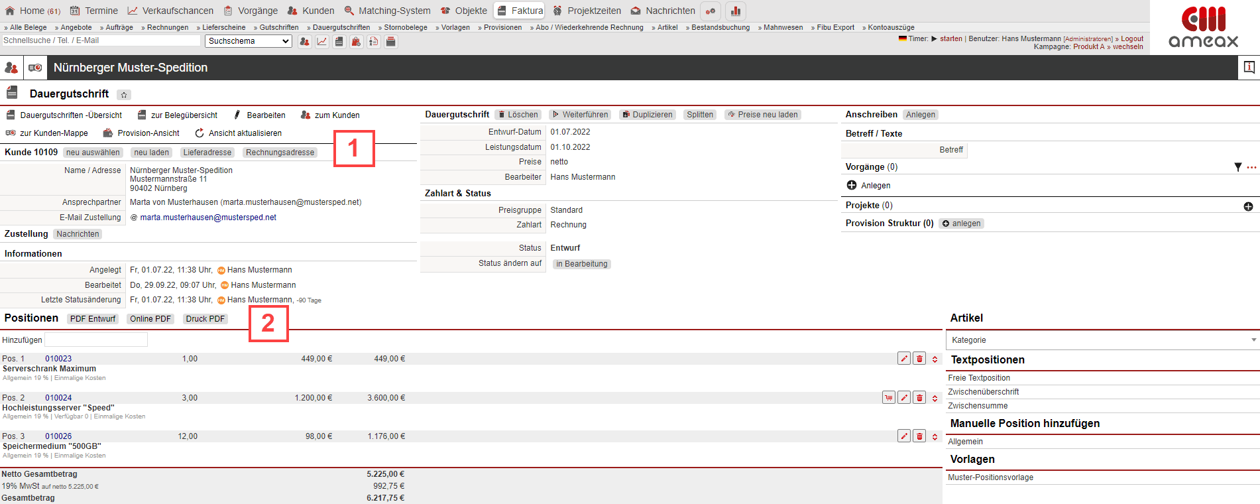Open the statistics bar chart icon

(x=736, y=11)
